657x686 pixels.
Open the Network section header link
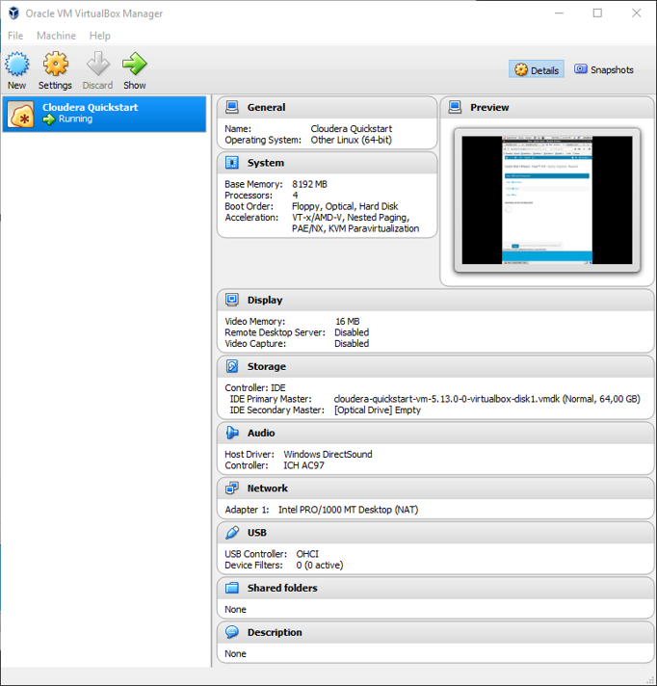(267, 488)
